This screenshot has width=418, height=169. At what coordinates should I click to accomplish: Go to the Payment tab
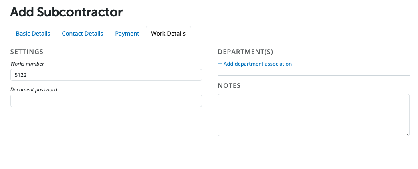pyautogui.click(x=127, y=34)
